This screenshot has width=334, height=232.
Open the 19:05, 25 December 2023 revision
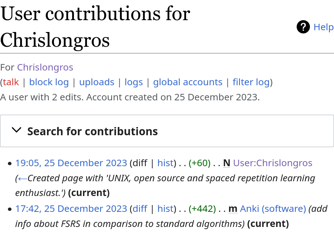[71, 163]
